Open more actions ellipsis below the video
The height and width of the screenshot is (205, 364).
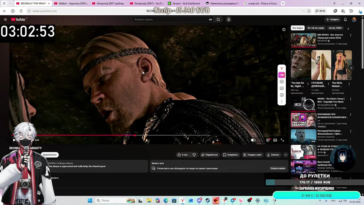point(286,155)
